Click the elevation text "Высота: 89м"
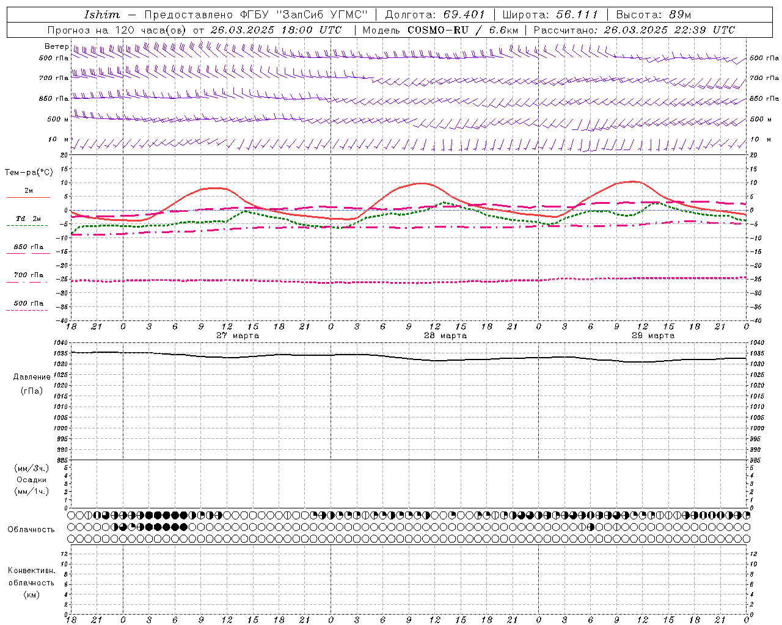 (654, 15)
